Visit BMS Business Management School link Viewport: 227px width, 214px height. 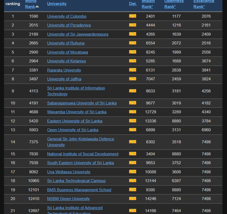79,190
